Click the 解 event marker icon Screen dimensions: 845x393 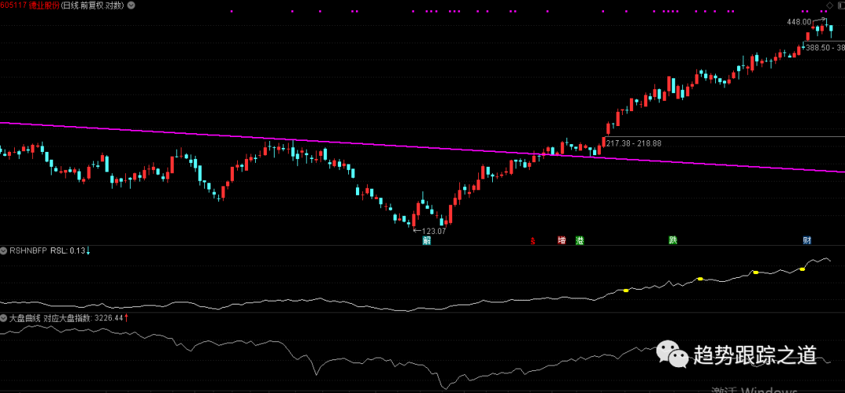coord(427,240)
